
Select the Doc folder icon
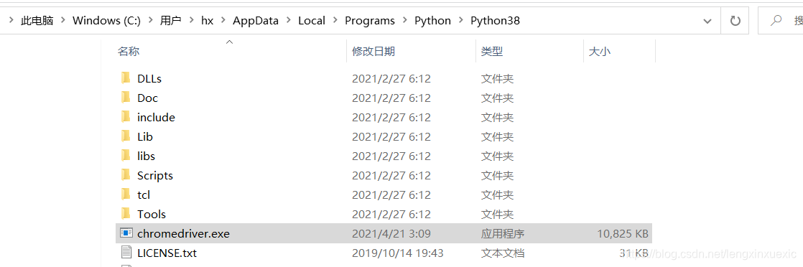tap(126, 98)
